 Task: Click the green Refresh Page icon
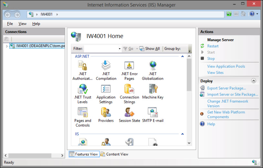(229, 14)
